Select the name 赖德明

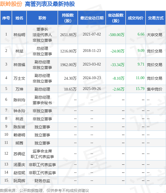19,135
